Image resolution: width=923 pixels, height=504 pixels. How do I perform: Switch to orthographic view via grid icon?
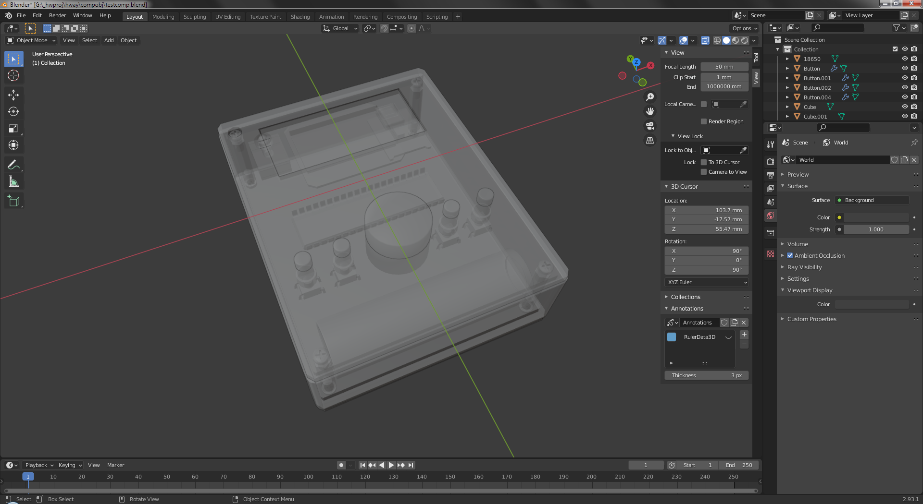pyautogui.click(x=650, y=141)
